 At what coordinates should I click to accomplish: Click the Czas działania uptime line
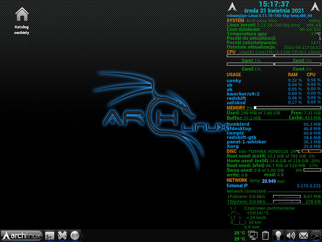(x=274, y=30)
